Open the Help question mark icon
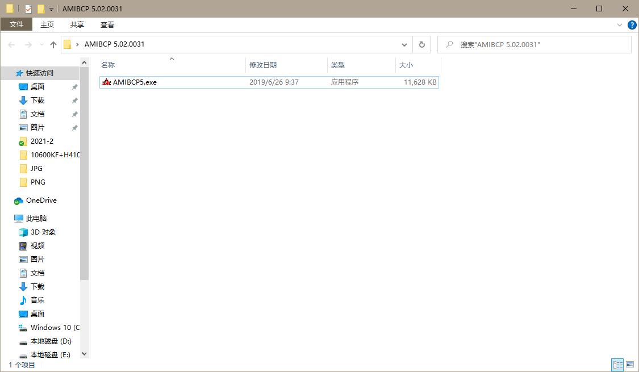Image resolution: width=639 pixels, height=372 pixels. (632, 24)
